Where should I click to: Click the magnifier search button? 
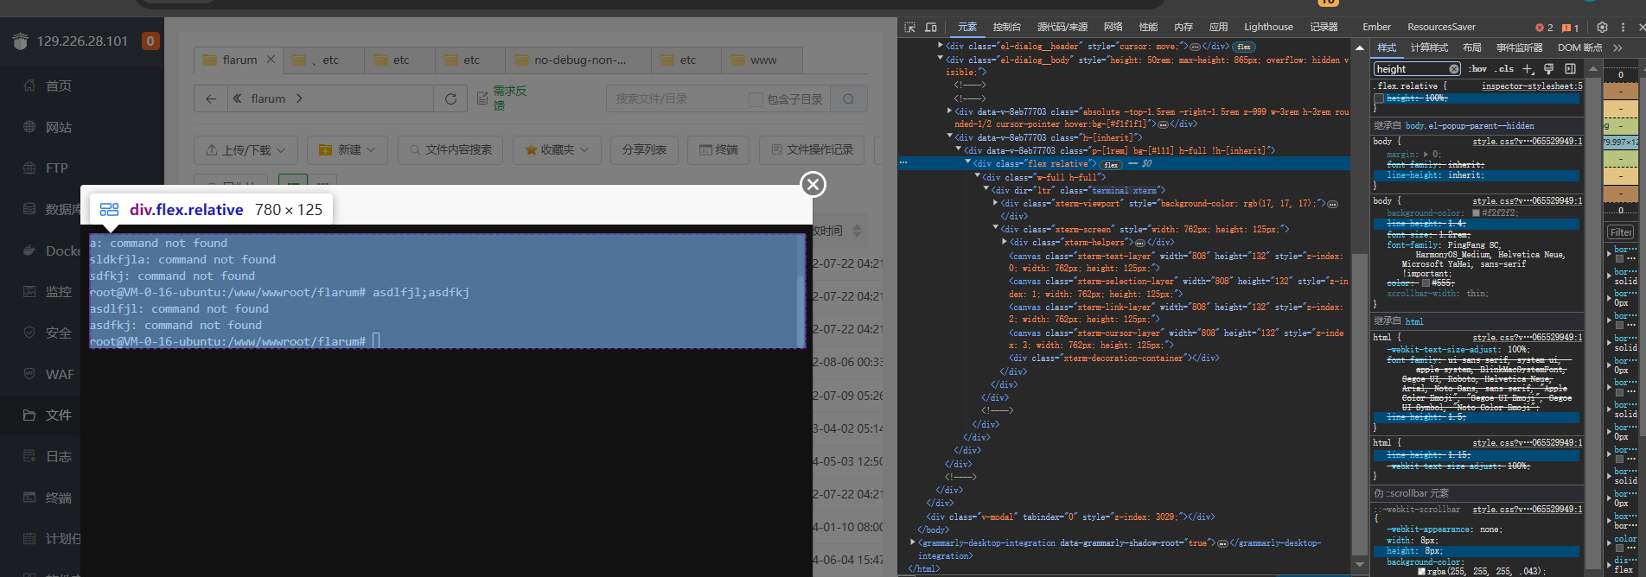pos(848,99)
